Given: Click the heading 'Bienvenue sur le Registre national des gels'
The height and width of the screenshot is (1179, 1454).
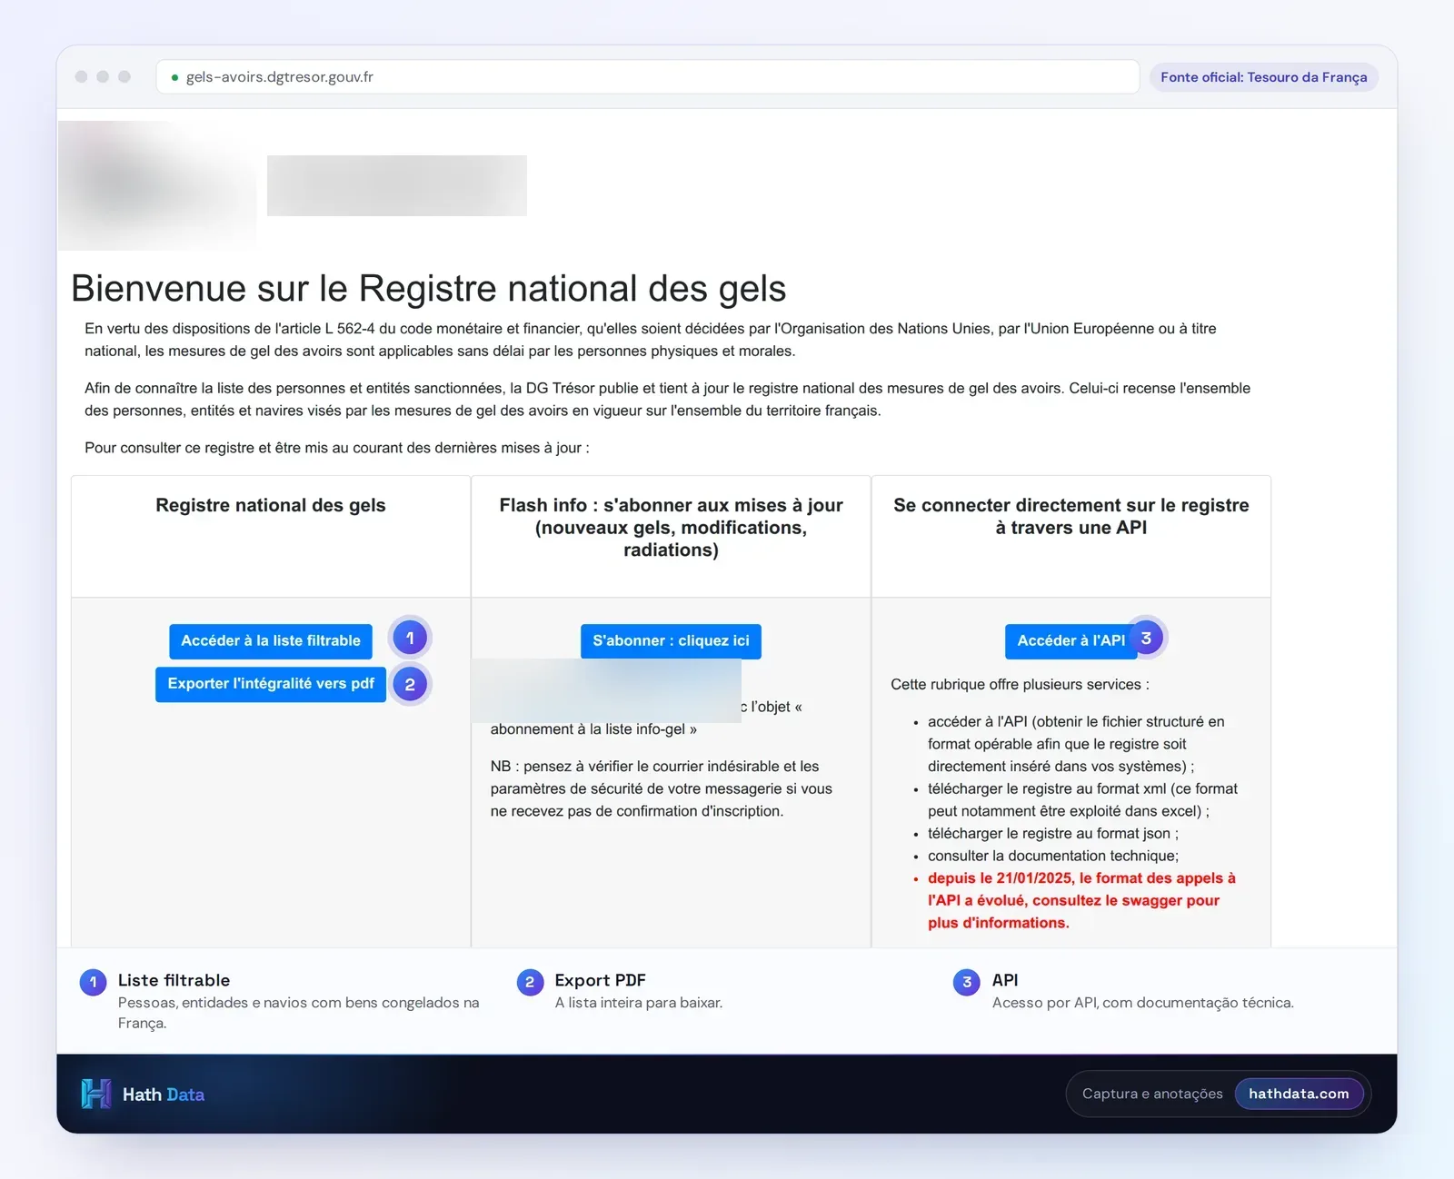Looking at the screenshot, I should (x=428, y=288).
